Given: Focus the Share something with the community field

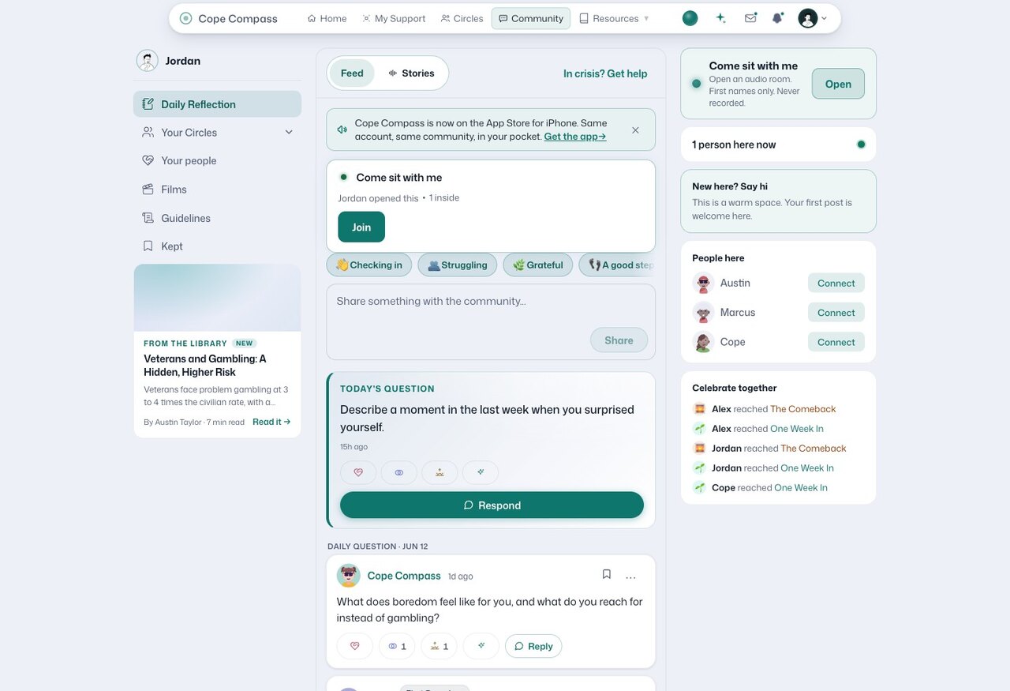Looking at the screenshot, I should click(x=491, y=302).
